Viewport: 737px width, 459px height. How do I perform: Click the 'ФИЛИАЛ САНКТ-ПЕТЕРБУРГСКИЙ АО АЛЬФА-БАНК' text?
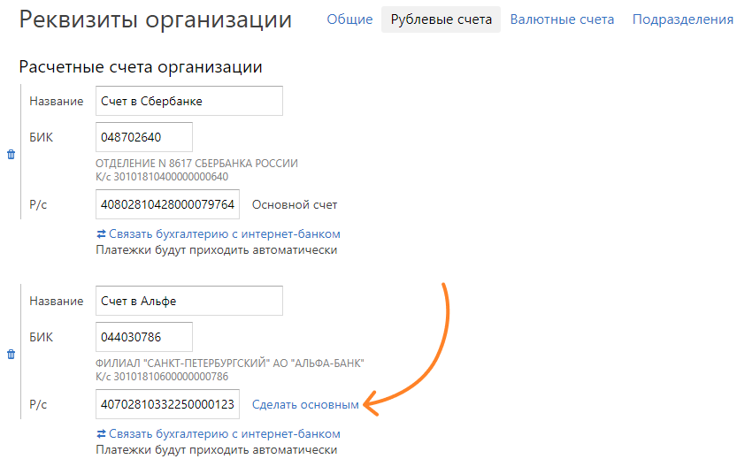(230, 363)
